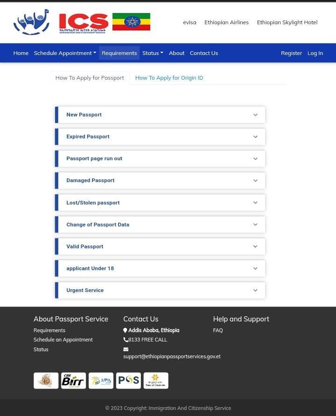Expand the Valid Passport section

(x=160, y=246)
